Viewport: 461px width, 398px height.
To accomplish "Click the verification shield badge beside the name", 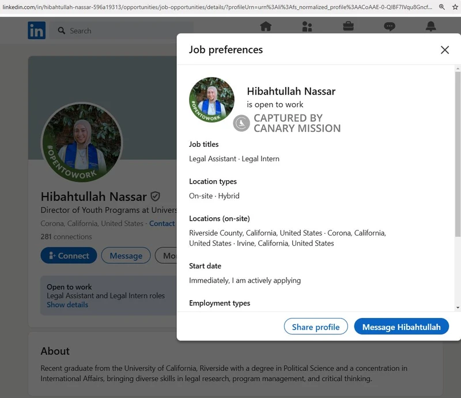I will 155,196.
